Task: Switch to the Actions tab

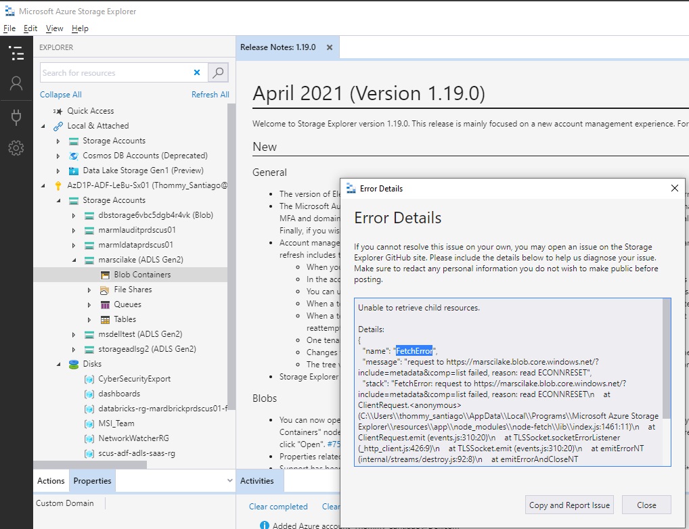Action: pyautogui.click(x=51, y=481)
